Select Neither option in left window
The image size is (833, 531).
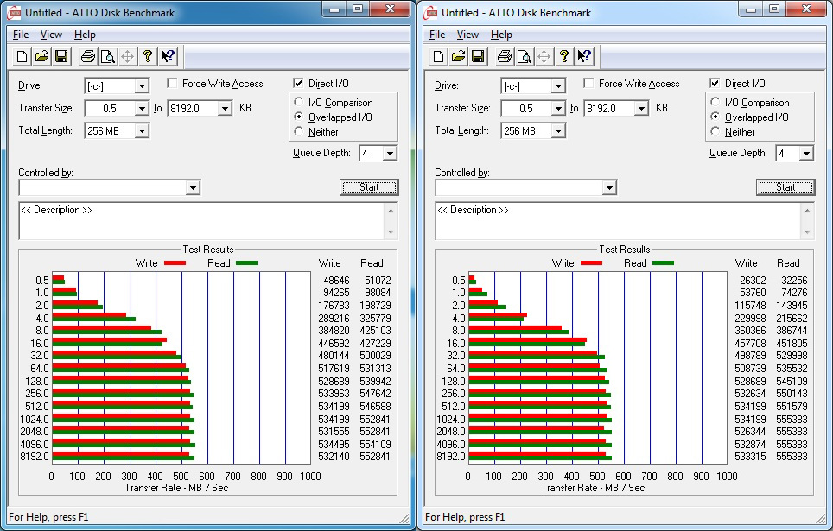tap(299, 131)
